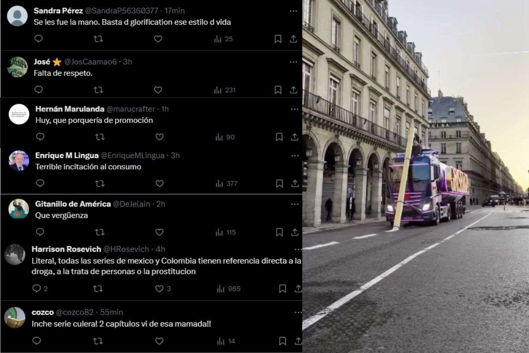
Task: Expand options menu for cozco's tweet
Action: click(298, 312)
